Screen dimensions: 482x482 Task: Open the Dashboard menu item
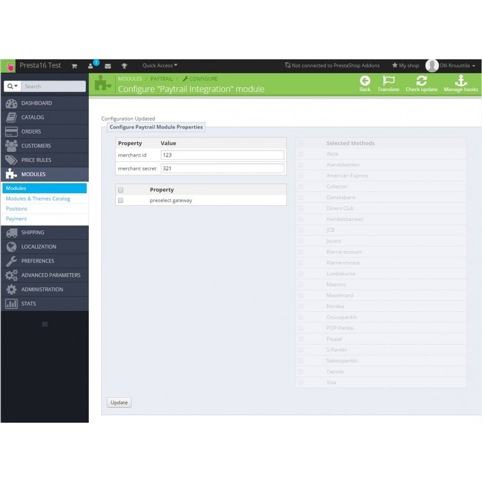point(45,103)
